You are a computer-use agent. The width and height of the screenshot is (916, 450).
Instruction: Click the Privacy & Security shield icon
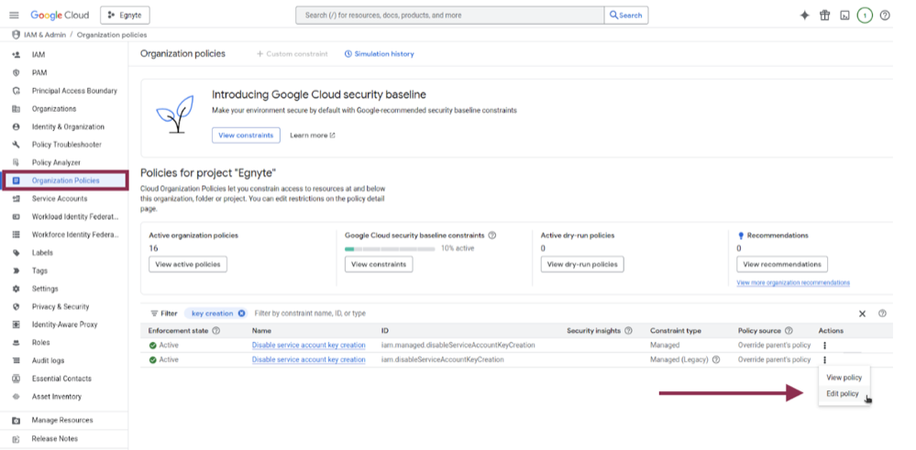click(17, 306)
